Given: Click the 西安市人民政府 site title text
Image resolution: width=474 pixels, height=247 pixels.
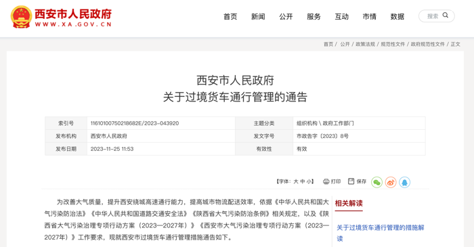Looking at the screenshot, I should tap(73, 14).
